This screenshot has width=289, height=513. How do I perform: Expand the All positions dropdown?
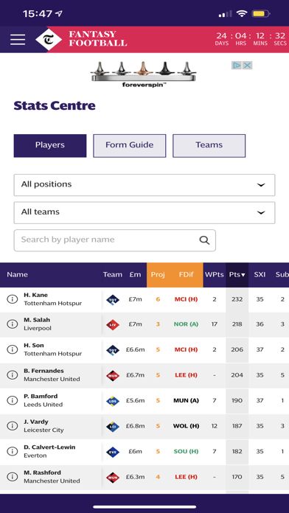click(144, 185)
